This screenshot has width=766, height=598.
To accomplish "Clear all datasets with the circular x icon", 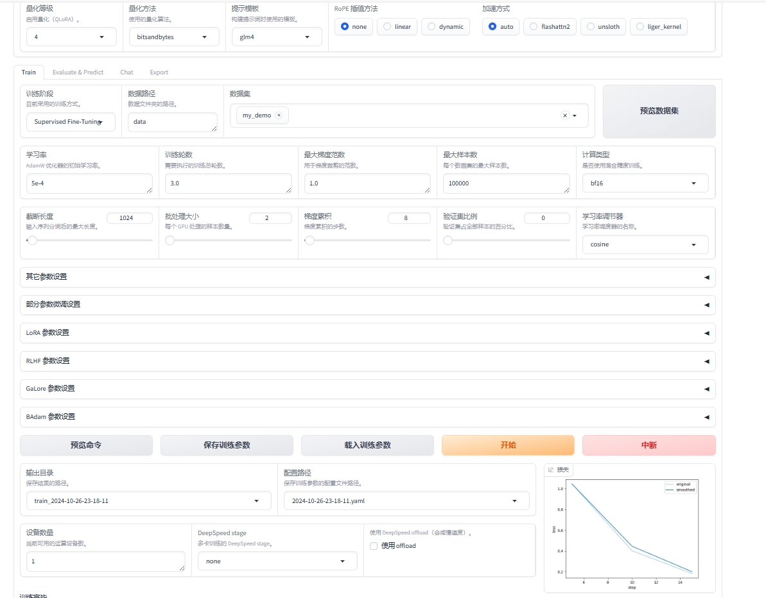I will [564, 115].
